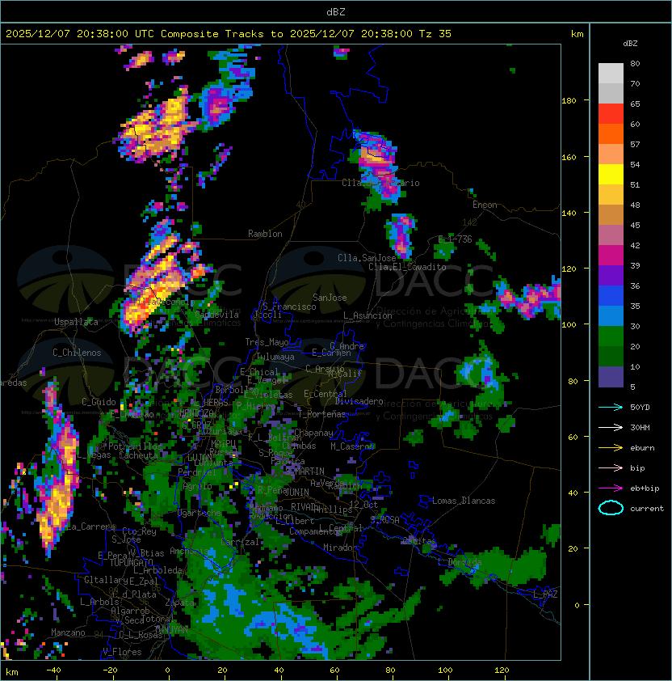Click the '50YD' legend label
The width and height of the screenshot is (672, 681).
[x=640, y=408]
